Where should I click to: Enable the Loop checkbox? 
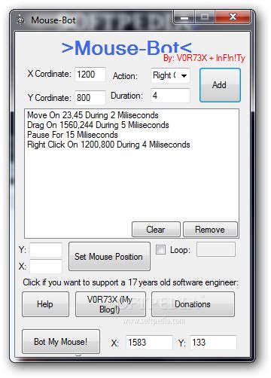pyautogui.click(x=160, y=250)
